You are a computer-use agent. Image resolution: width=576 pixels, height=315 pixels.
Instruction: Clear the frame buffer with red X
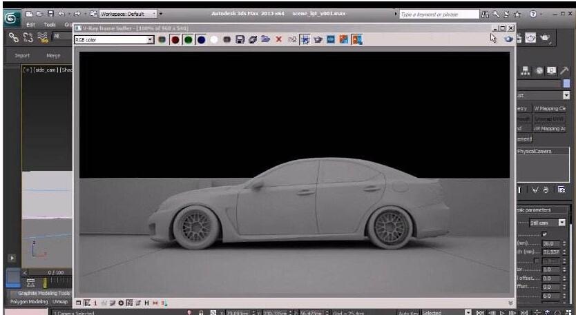point(279,40)
